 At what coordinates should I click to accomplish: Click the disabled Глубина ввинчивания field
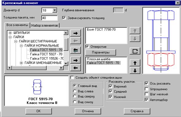pos(118,10)
